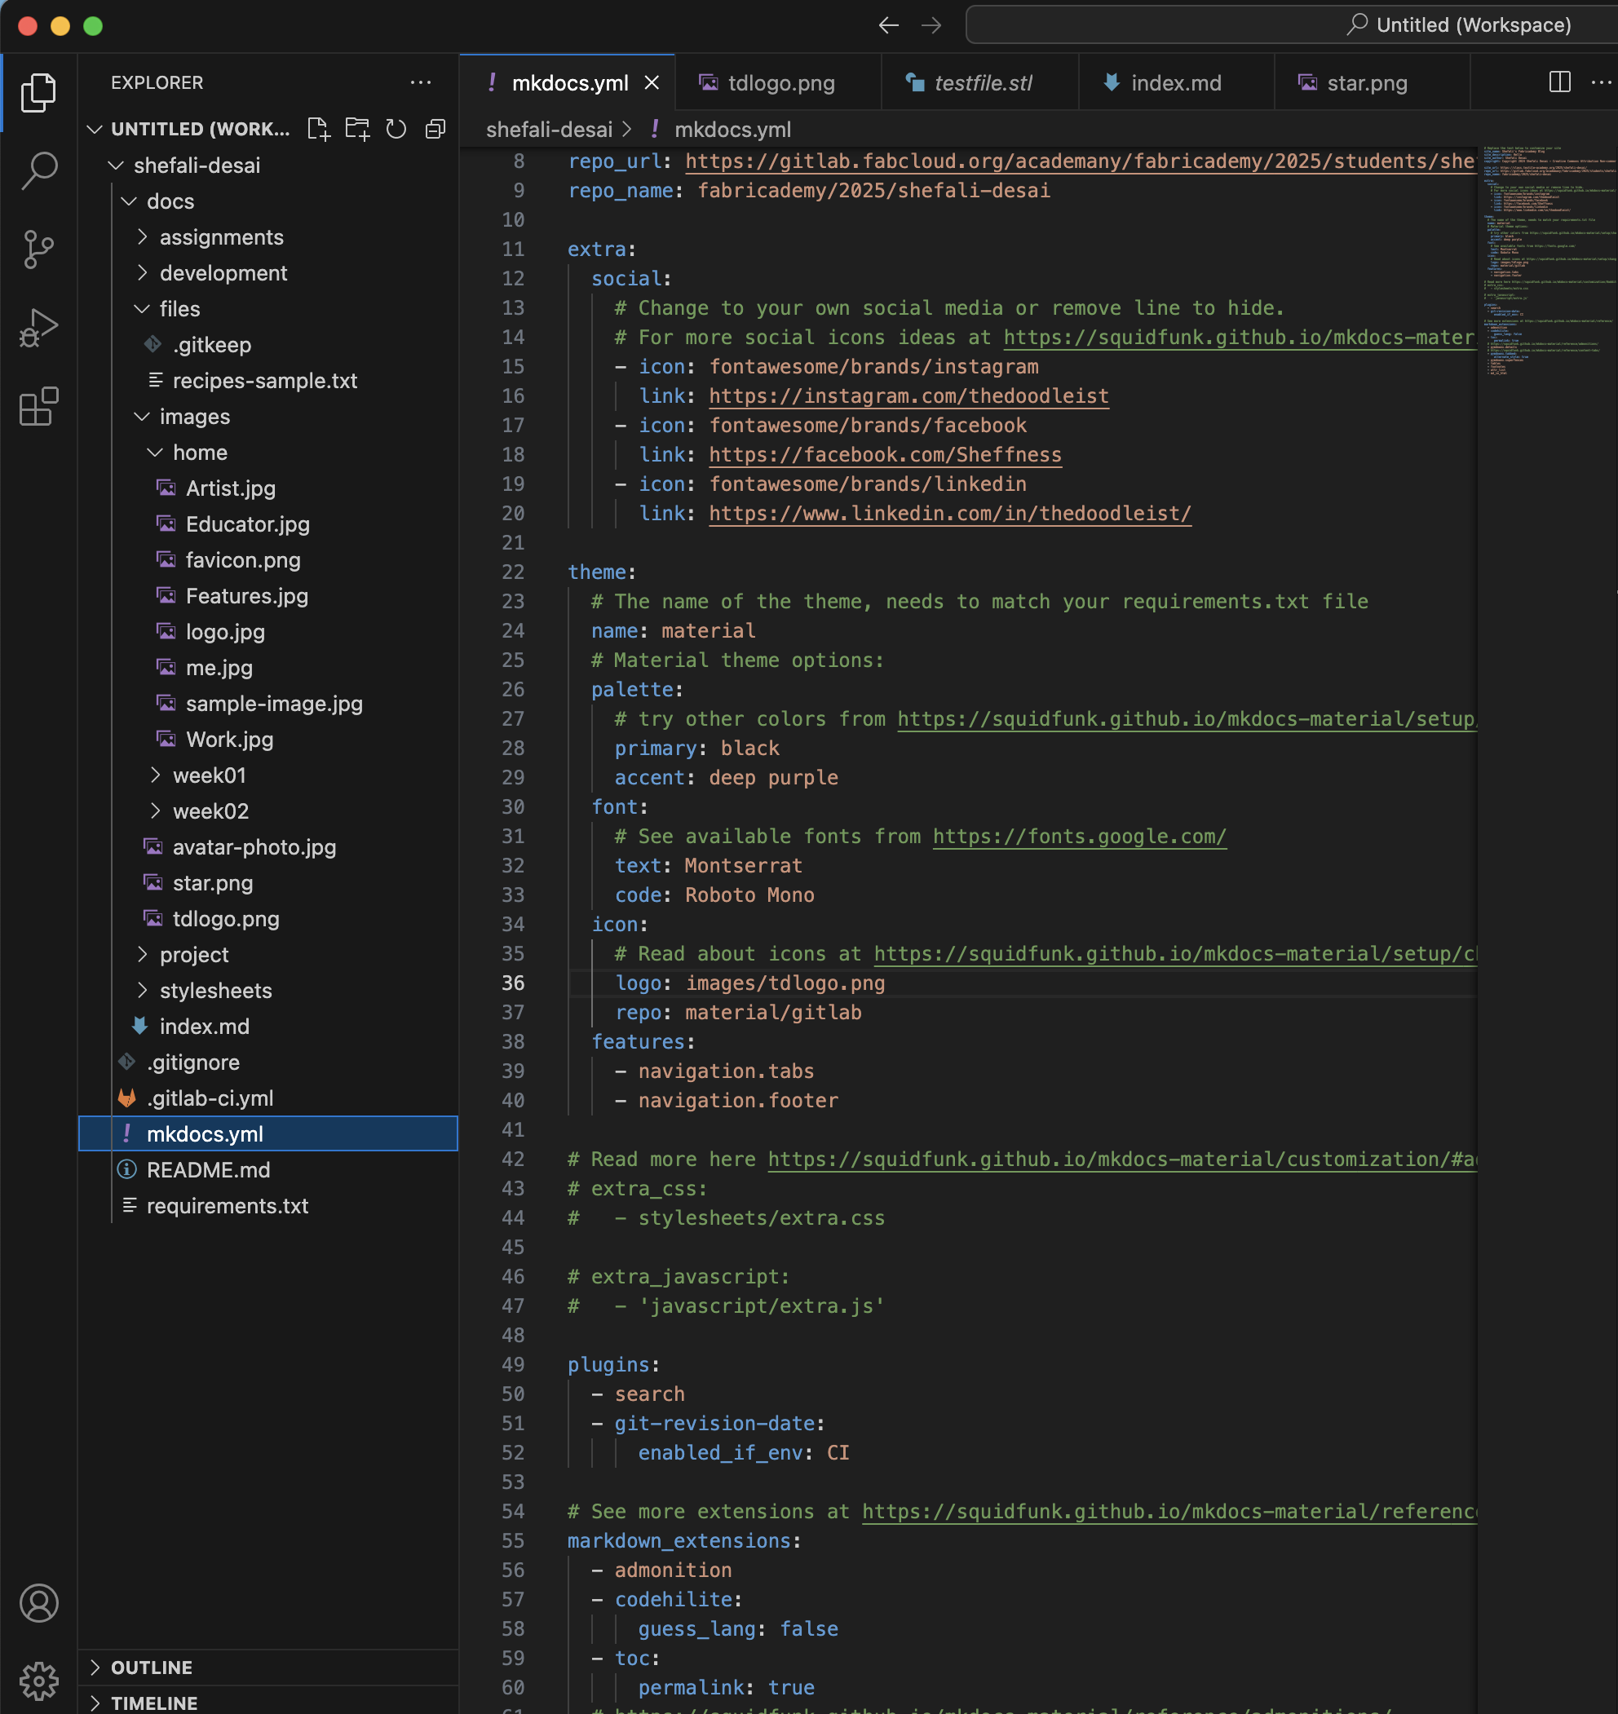Open Artist.jpg in the home folder
The height and width of the screenshot is (1714, 1618).
pyautogui.click(x=268, y=488)
